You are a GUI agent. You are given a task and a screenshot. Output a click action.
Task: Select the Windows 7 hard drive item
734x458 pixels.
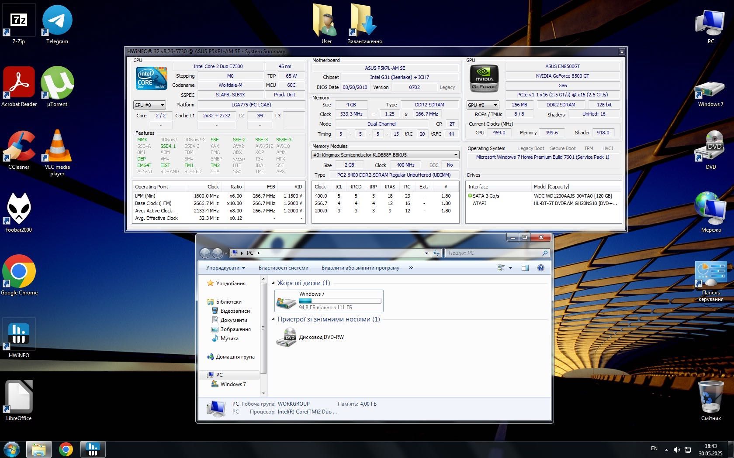pos(329,301)
